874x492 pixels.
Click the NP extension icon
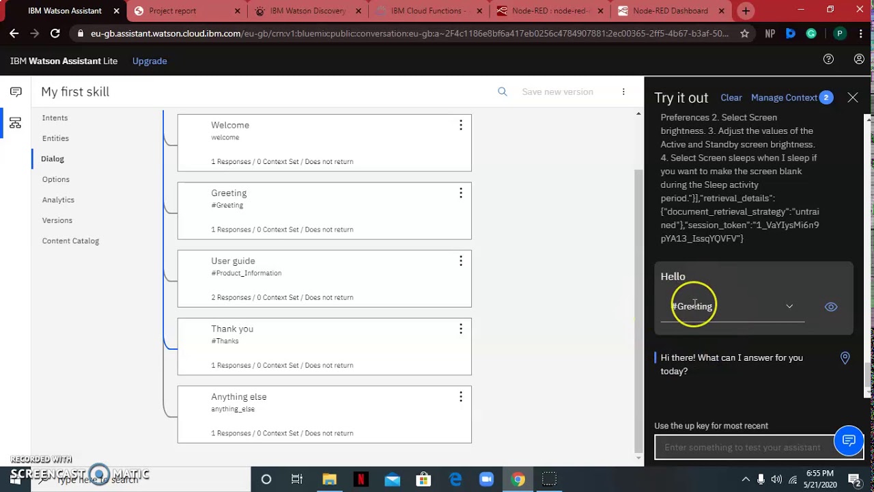(770, 33)
